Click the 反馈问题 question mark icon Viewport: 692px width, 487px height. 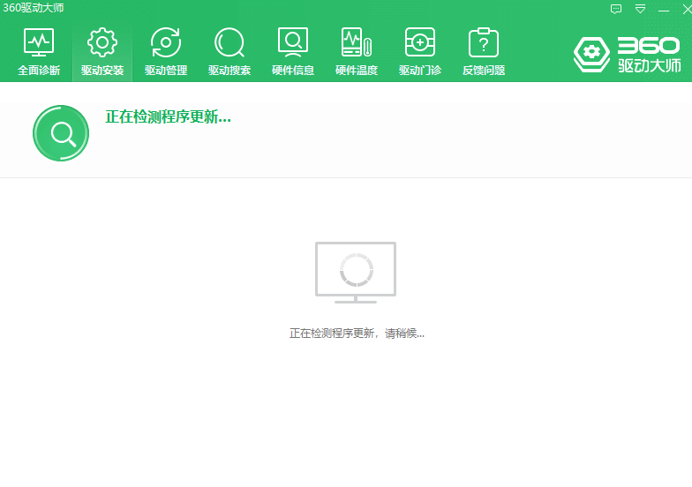click(x=484, y=41)
